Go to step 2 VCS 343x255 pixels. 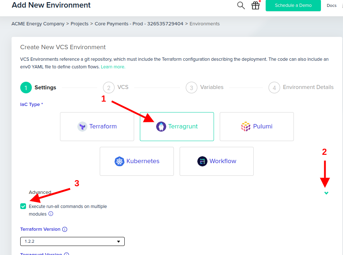click(116, 88)
